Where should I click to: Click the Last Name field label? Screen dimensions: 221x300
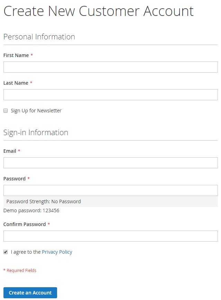[x=16, y=83]
